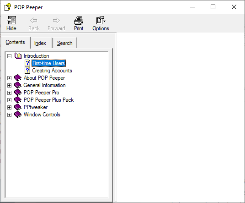Expand the POP Peeper Pro node
245x203 pixels.
[10, 93]
